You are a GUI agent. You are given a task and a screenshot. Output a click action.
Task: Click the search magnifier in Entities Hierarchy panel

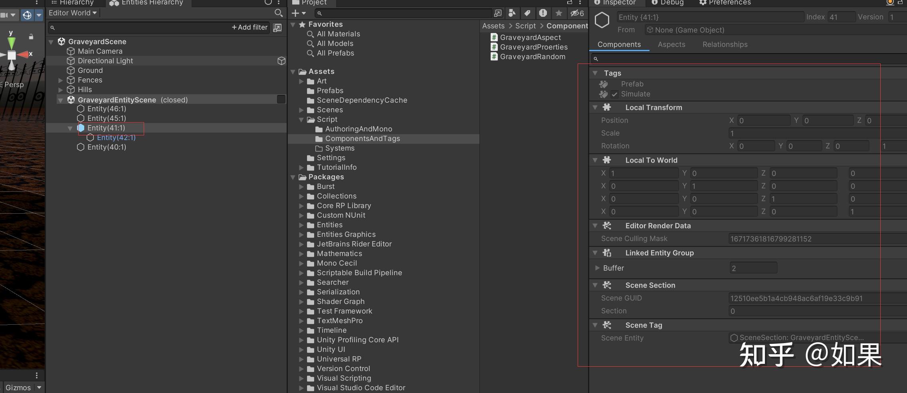278,13
